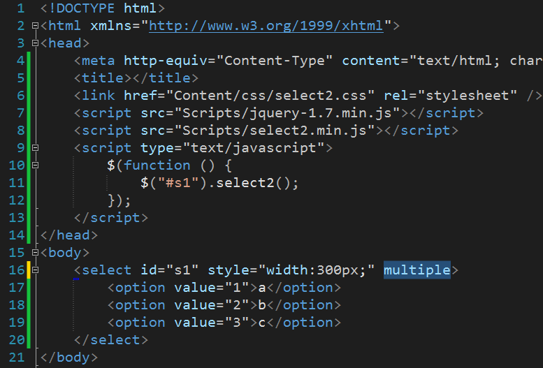Image resolution: width=543 pixels, height=368 pixels.
Task: Click line number 11 in the gutter
Action: click(17, 183)
